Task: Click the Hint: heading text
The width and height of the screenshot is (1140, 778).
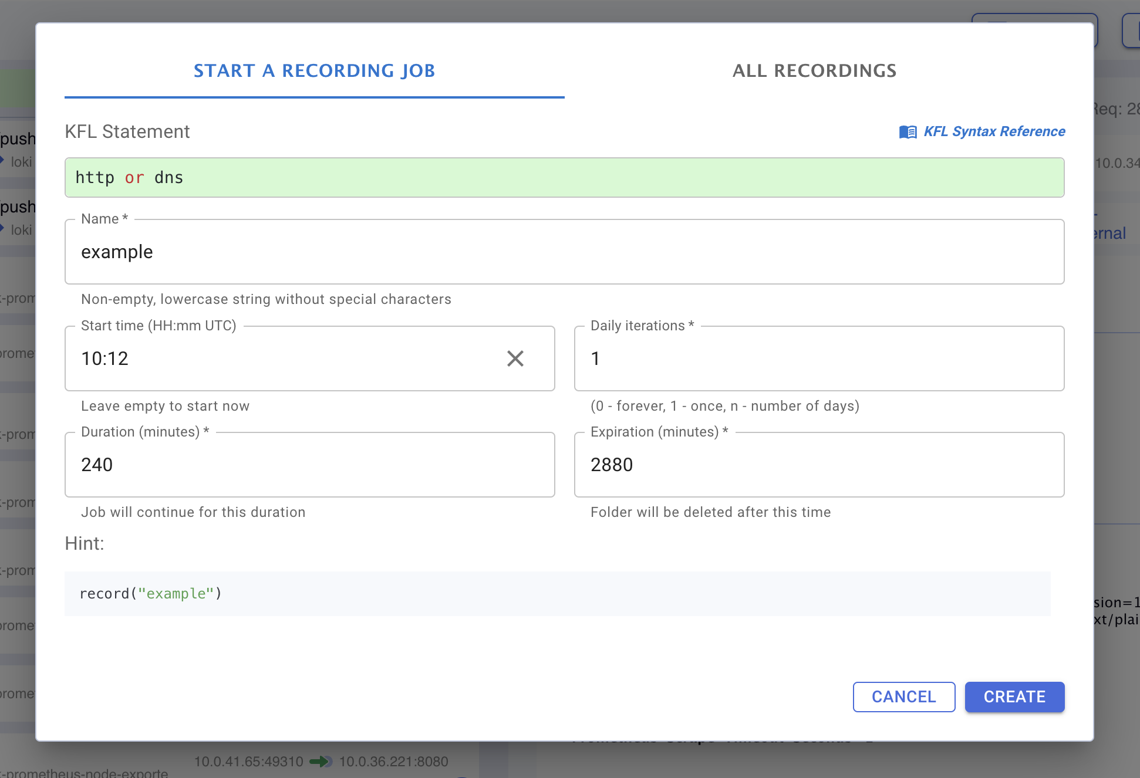Action: pos(85,543)
